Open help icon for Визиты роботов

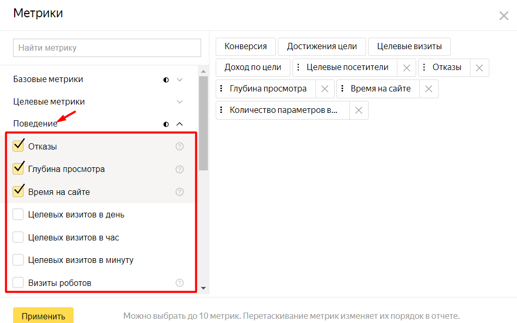point(179,283)
